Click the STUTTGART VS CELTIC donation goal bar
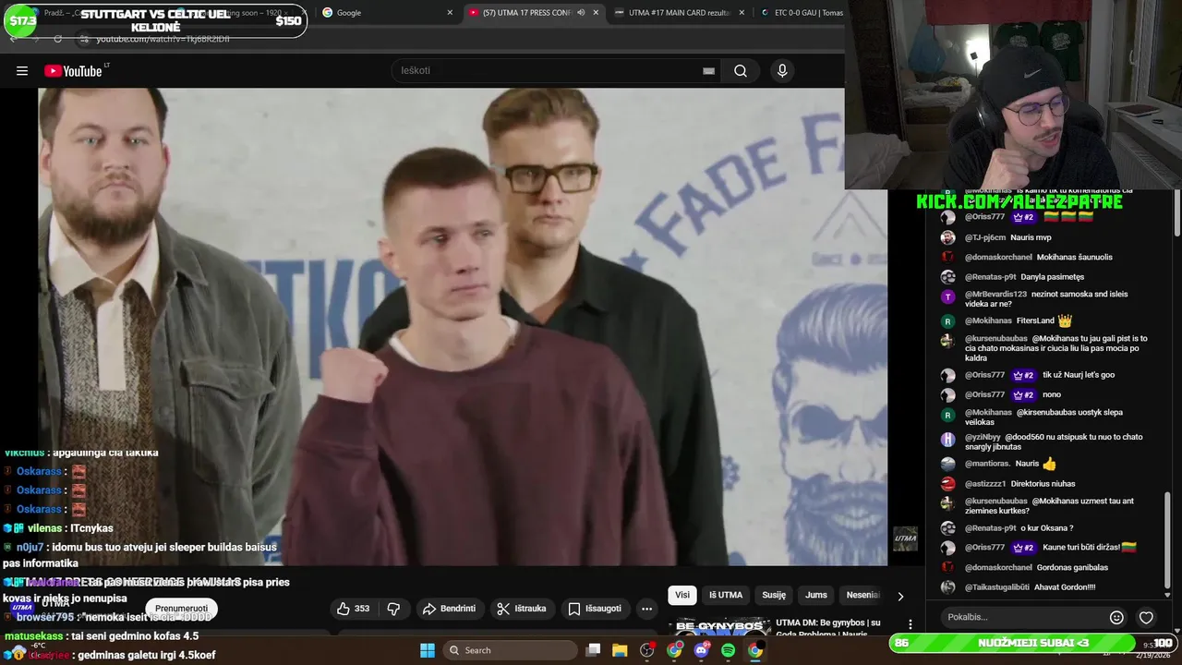The image size is (1182, 665). point(155,20)
